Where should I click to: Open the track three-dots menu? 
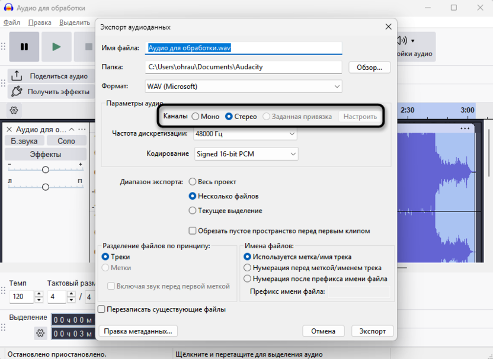tap(82, 130)
